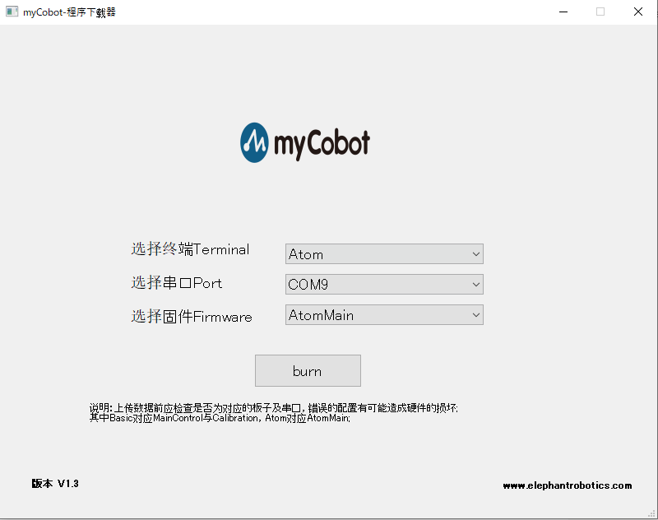
Task: Open the Firmware dropdown showing AtomMain
Action: click(x=384, y=315)
